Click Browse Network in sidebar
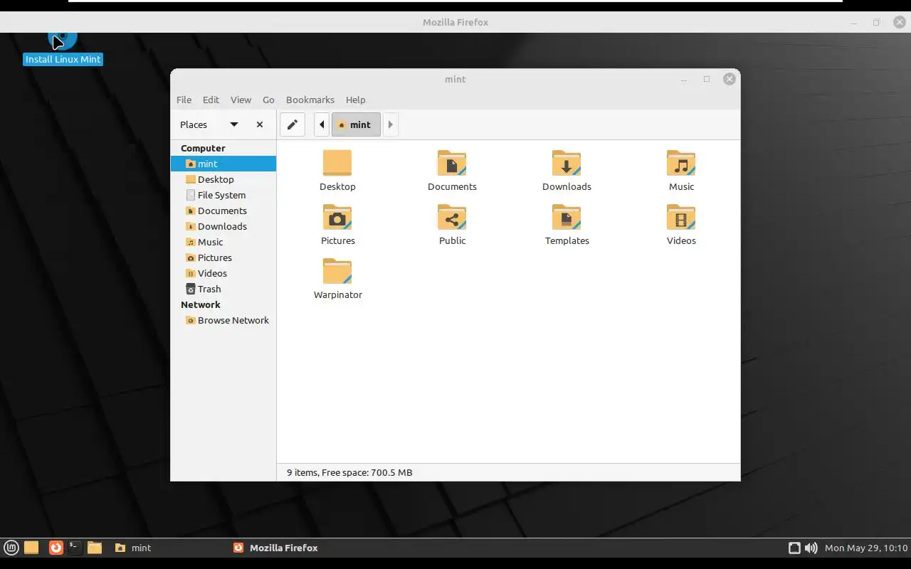Image resolution: width=911 pixels, height=569 pixels. [x=223, y=320]
